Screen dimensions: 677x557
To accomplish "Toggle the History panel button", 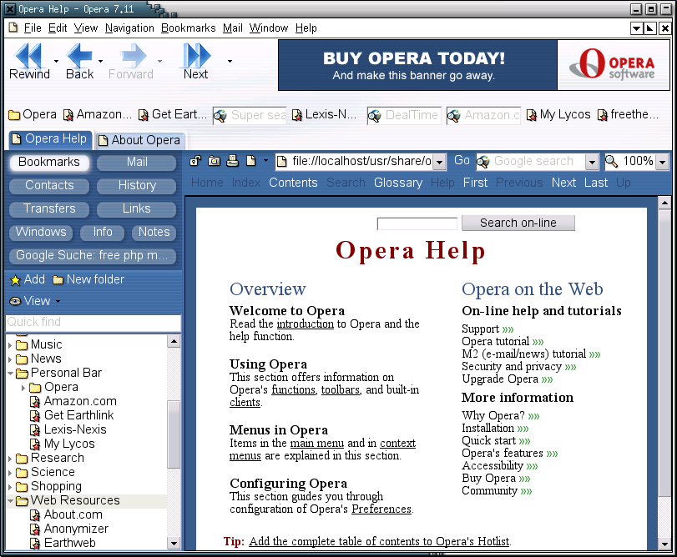I will pos(137,185).
